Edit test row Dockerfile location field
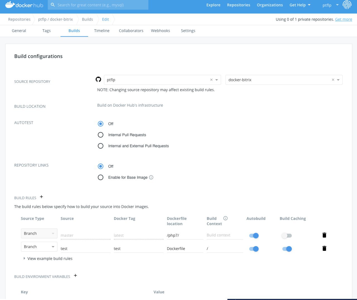357x300 pixels. [185, 248]
